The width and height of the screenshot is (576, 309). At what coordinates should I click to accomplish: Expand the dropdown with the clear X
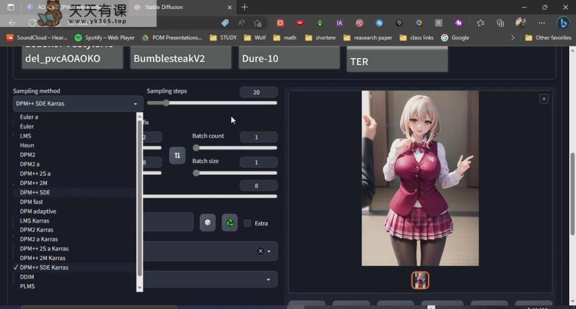point(268,251)
